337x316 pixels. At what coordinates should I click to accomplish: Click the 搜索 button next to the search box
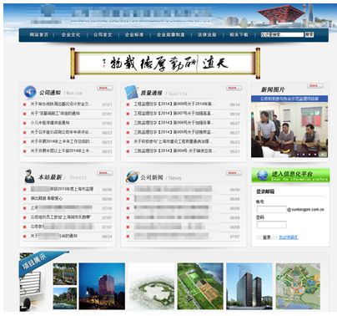click(309, 34)
